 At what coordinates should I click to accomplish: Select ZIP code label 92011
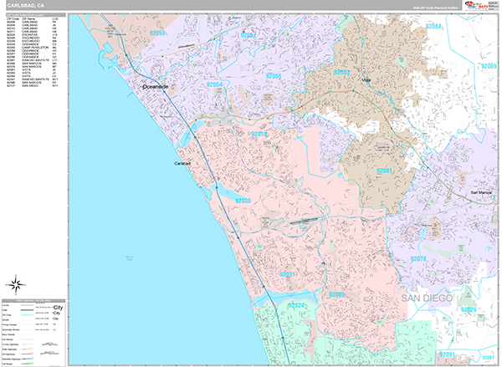click(x=287, y=274)
